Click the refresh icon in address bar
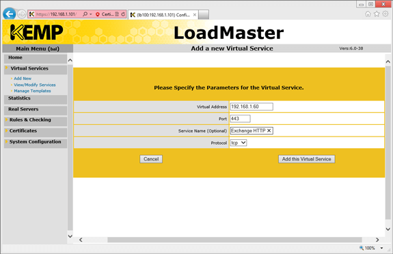This screenshot has height=254, width=393. [123, 14]
